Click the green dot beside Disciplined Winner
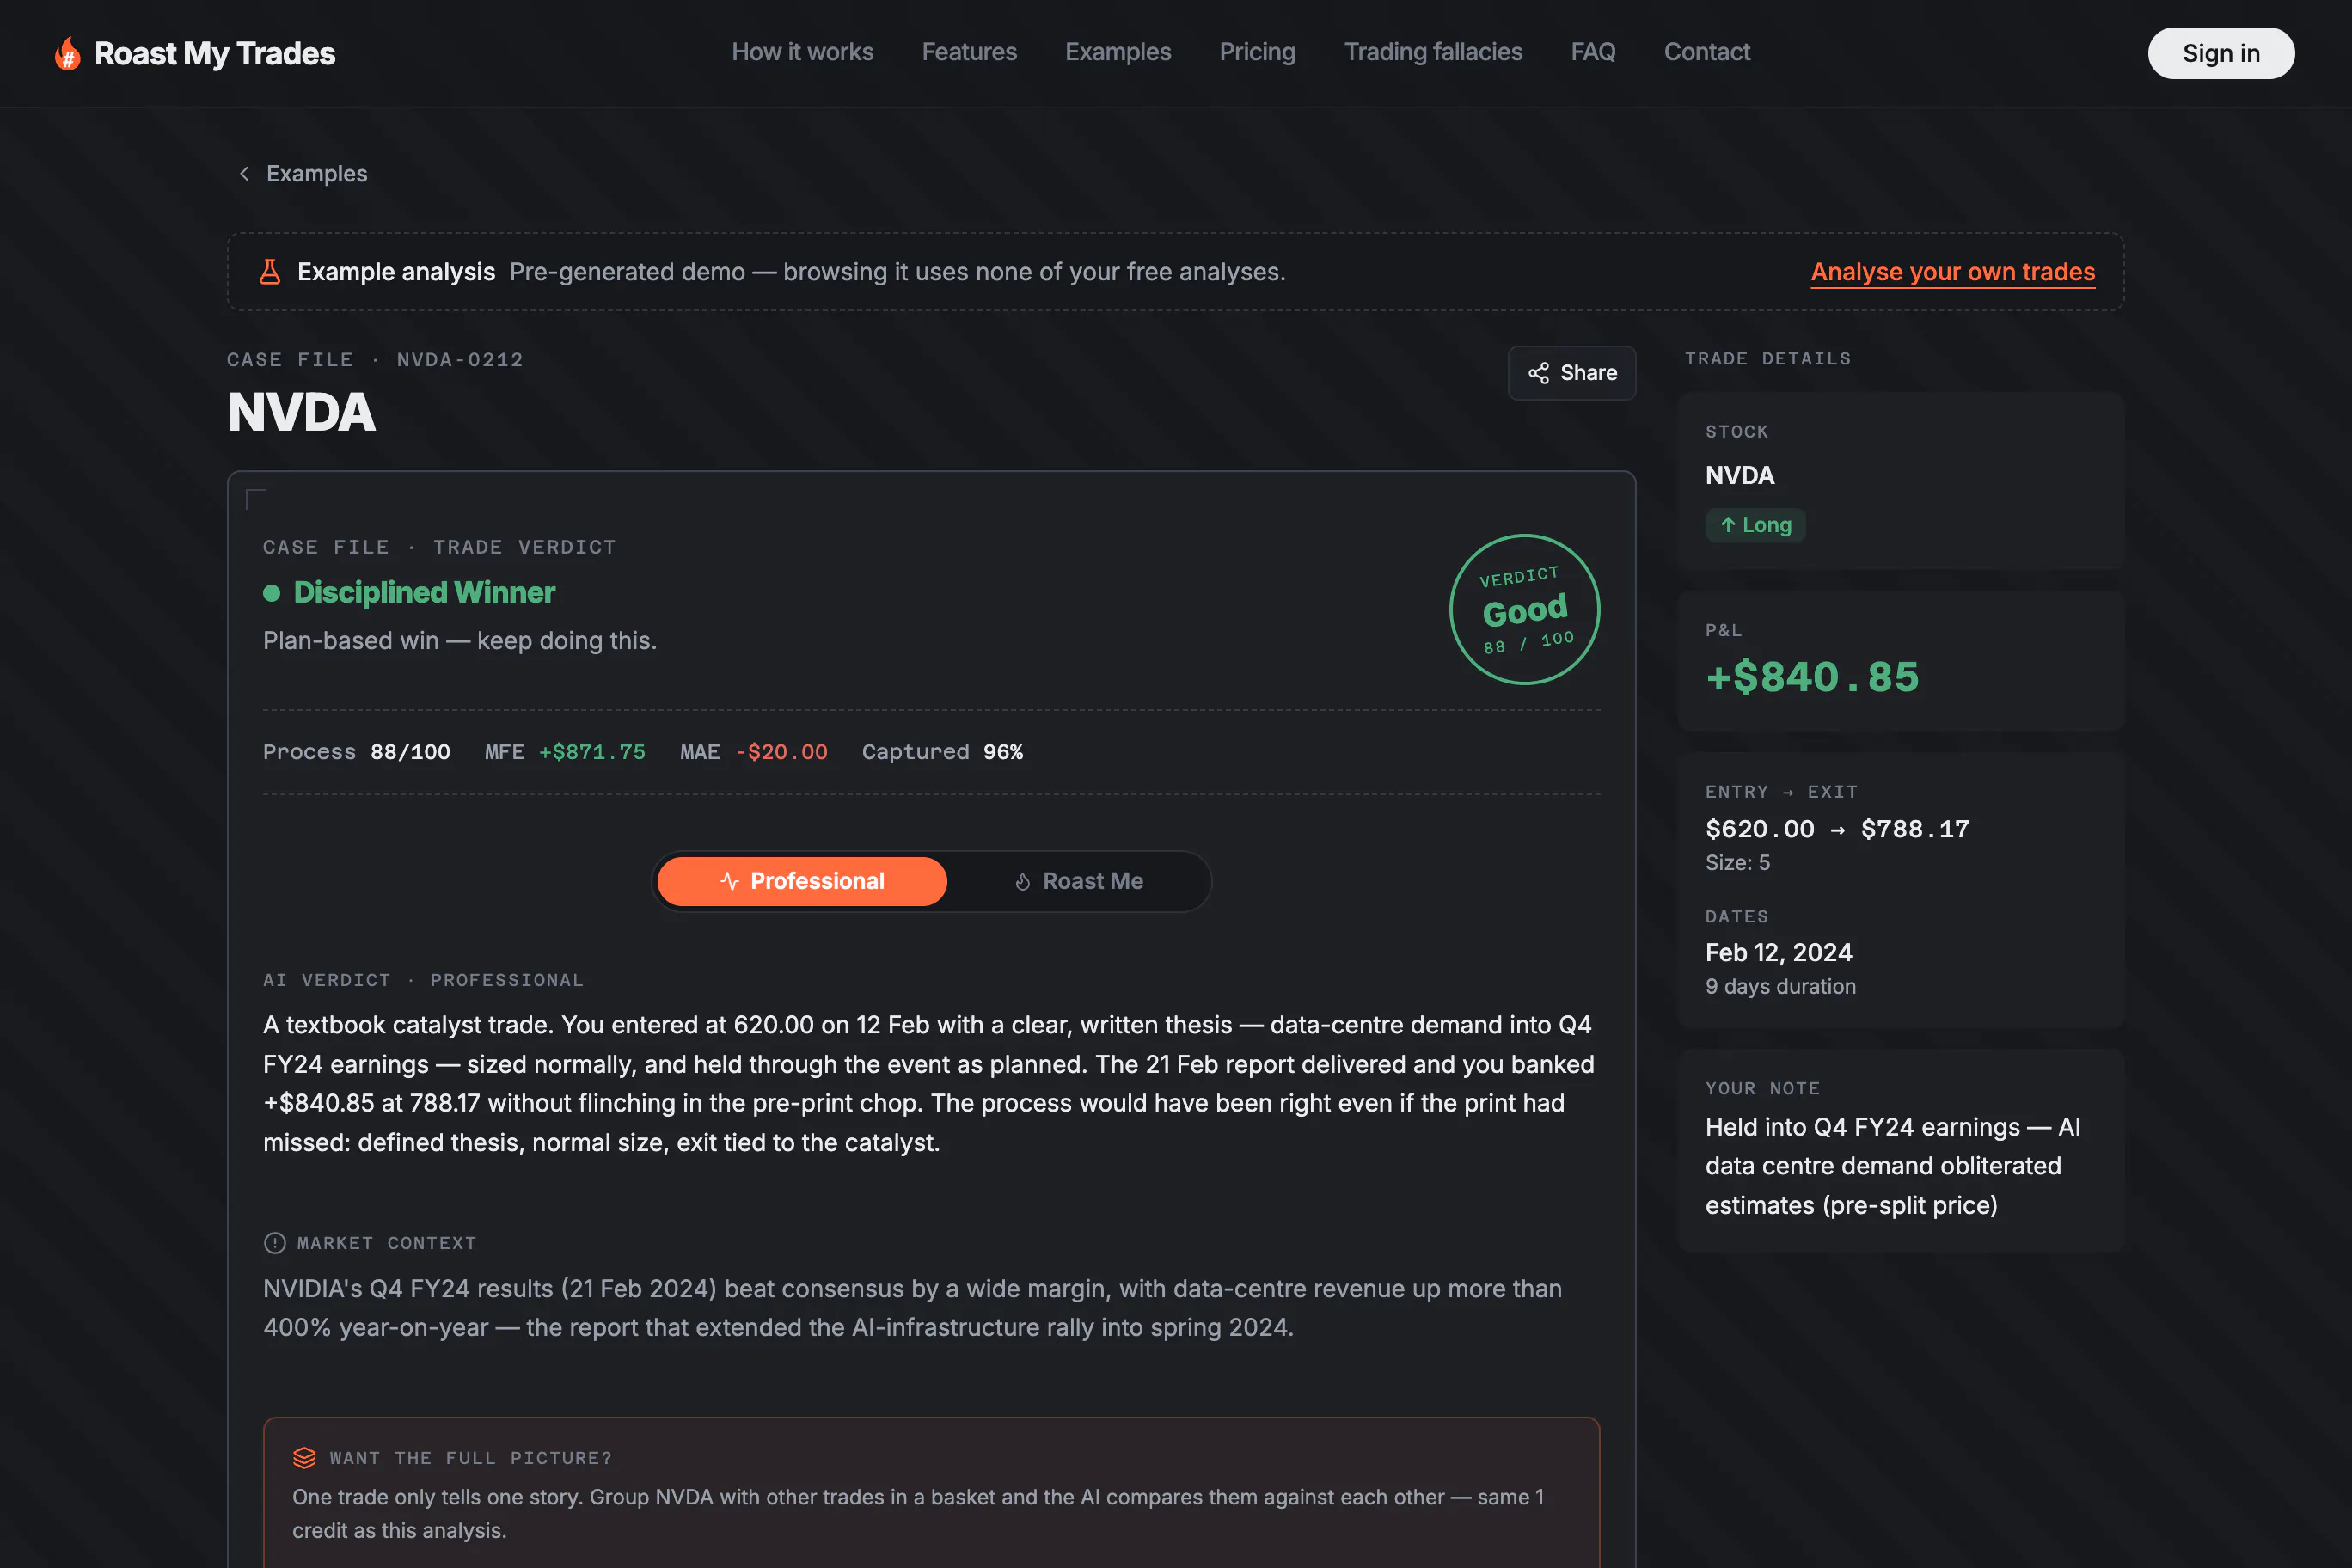This screenshot has width=2352, height=1568. coord(271,593)
